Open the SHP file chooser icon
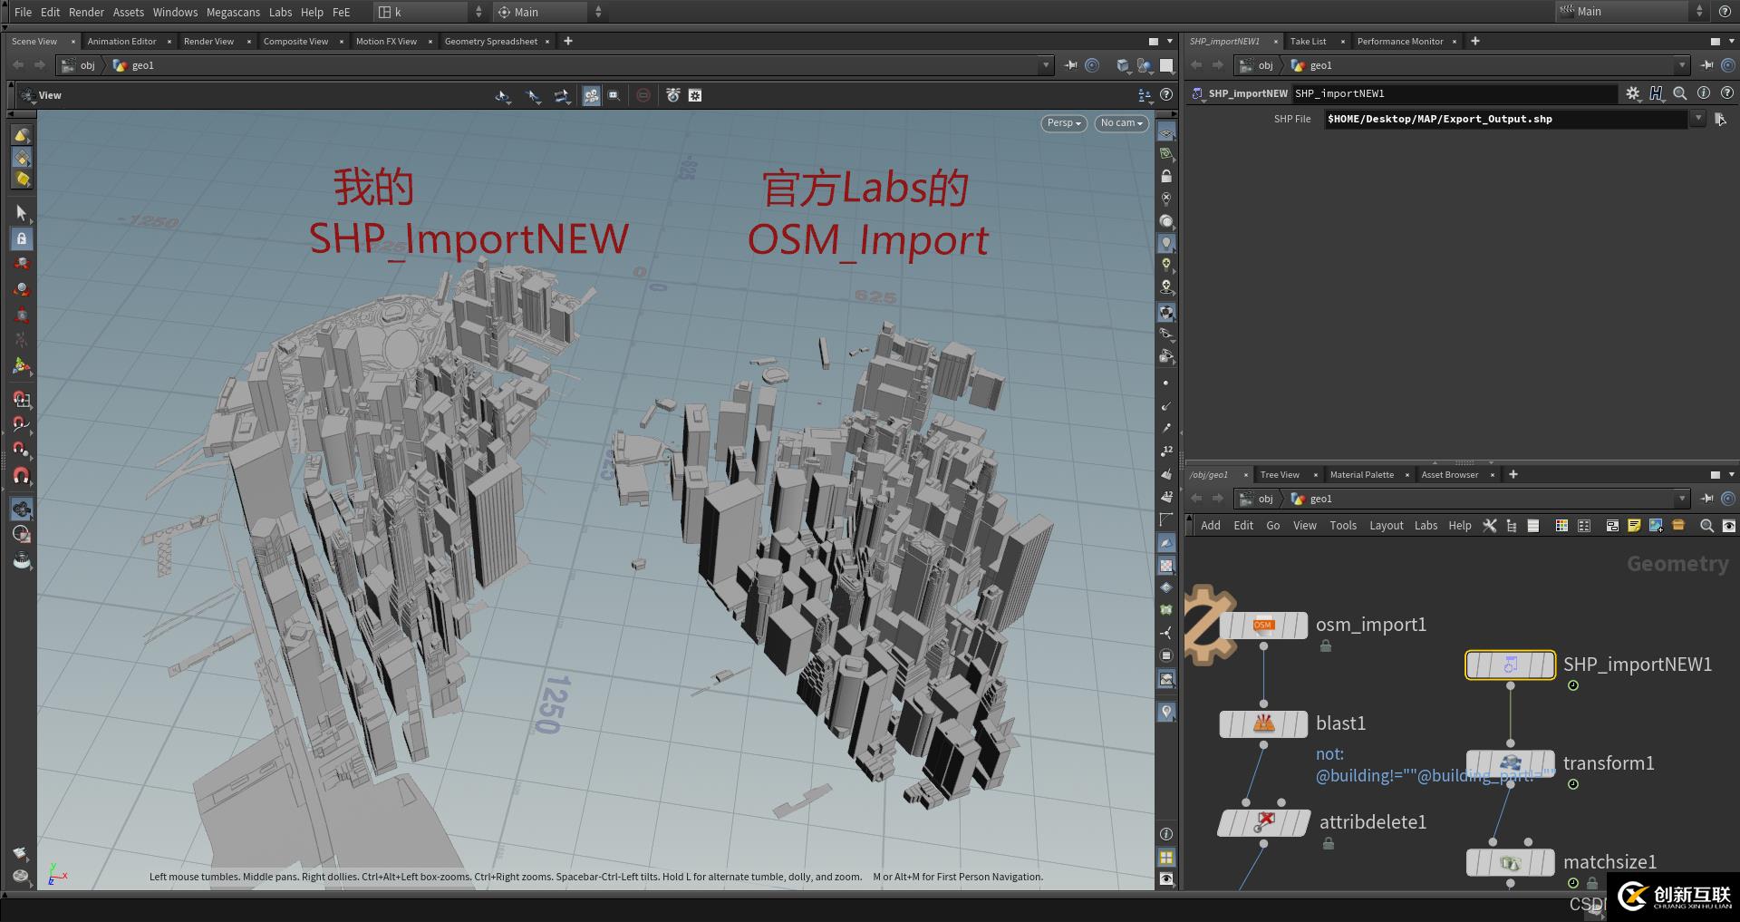1740x922 pixels. (x=1720, y=119)
